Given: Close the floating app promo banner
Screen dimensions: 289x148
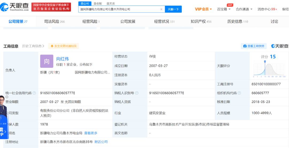Looking at the screenshot, I should pyautogui.click(x=7, y=97).
